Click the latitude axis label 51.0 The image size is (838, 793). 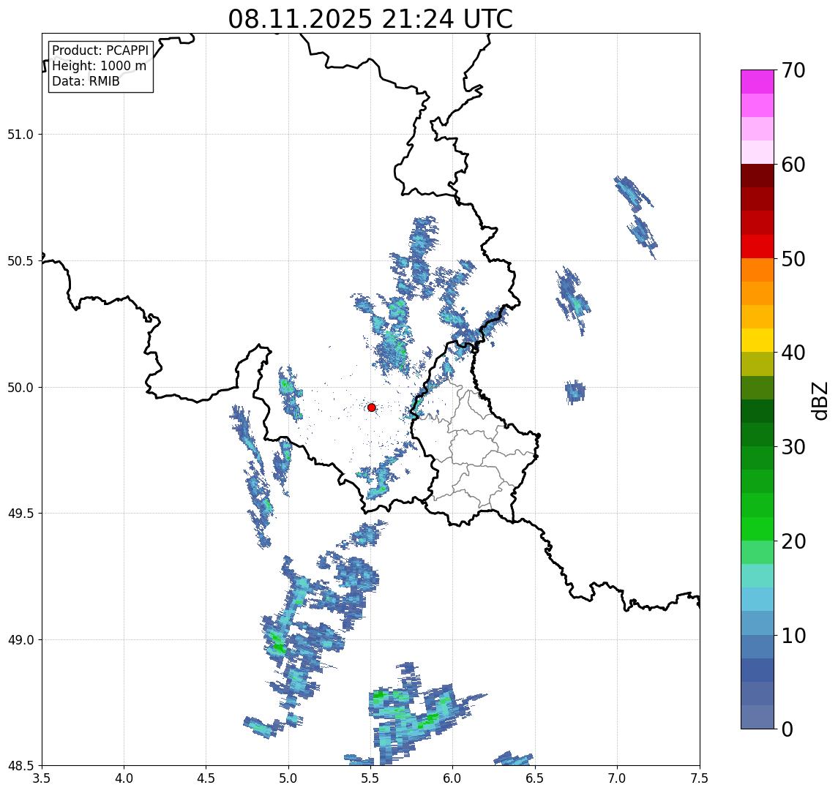pos(20,135)
